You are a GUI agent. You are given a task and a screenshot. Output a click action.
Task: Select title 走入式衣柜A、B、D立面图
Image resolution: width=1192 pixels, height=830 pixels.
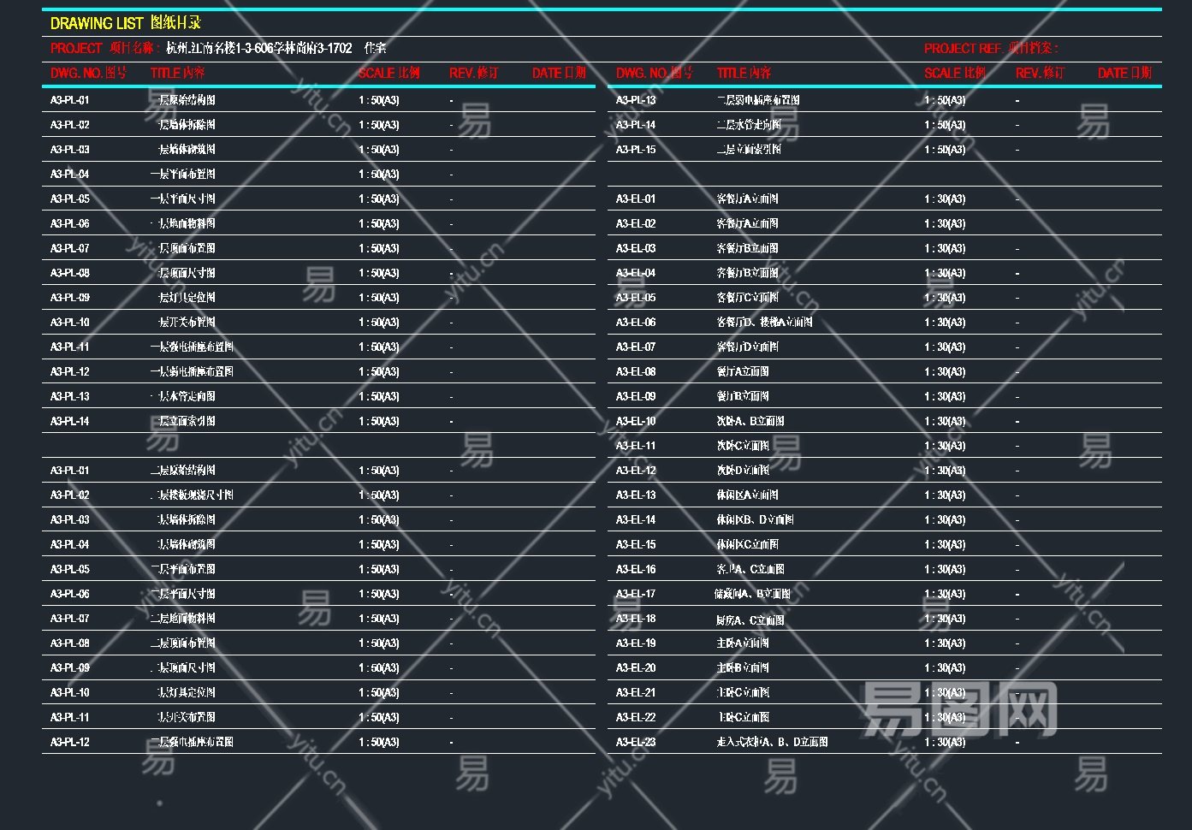click(x=772, y=742)
